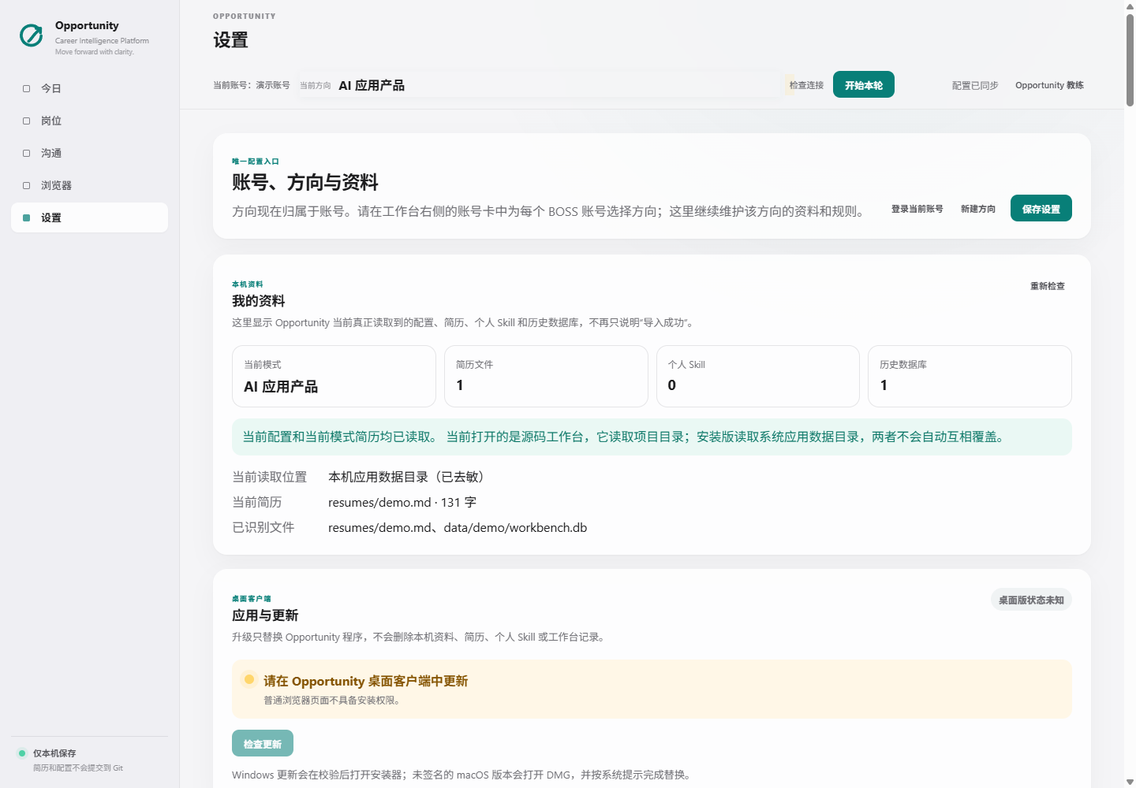The image size is (1136, 788).
Task: Click the Opportunity logo icon
Action: click(x=32, y=35)
